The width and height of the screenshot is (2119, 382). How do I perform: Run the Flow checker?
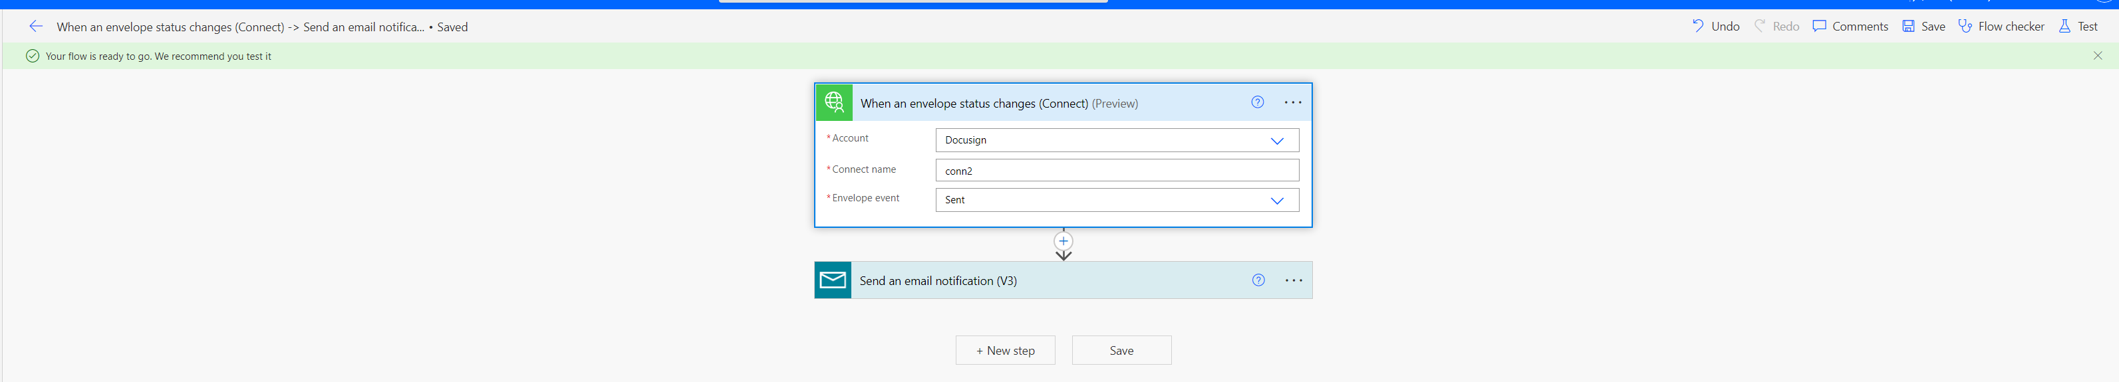tap(2001, 27)
